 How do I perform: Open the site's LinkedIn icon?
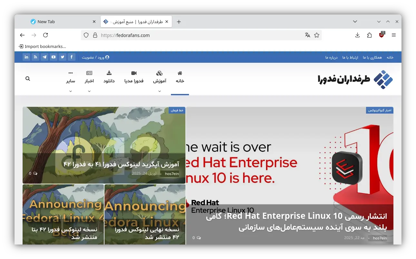(x=26, y=57)
